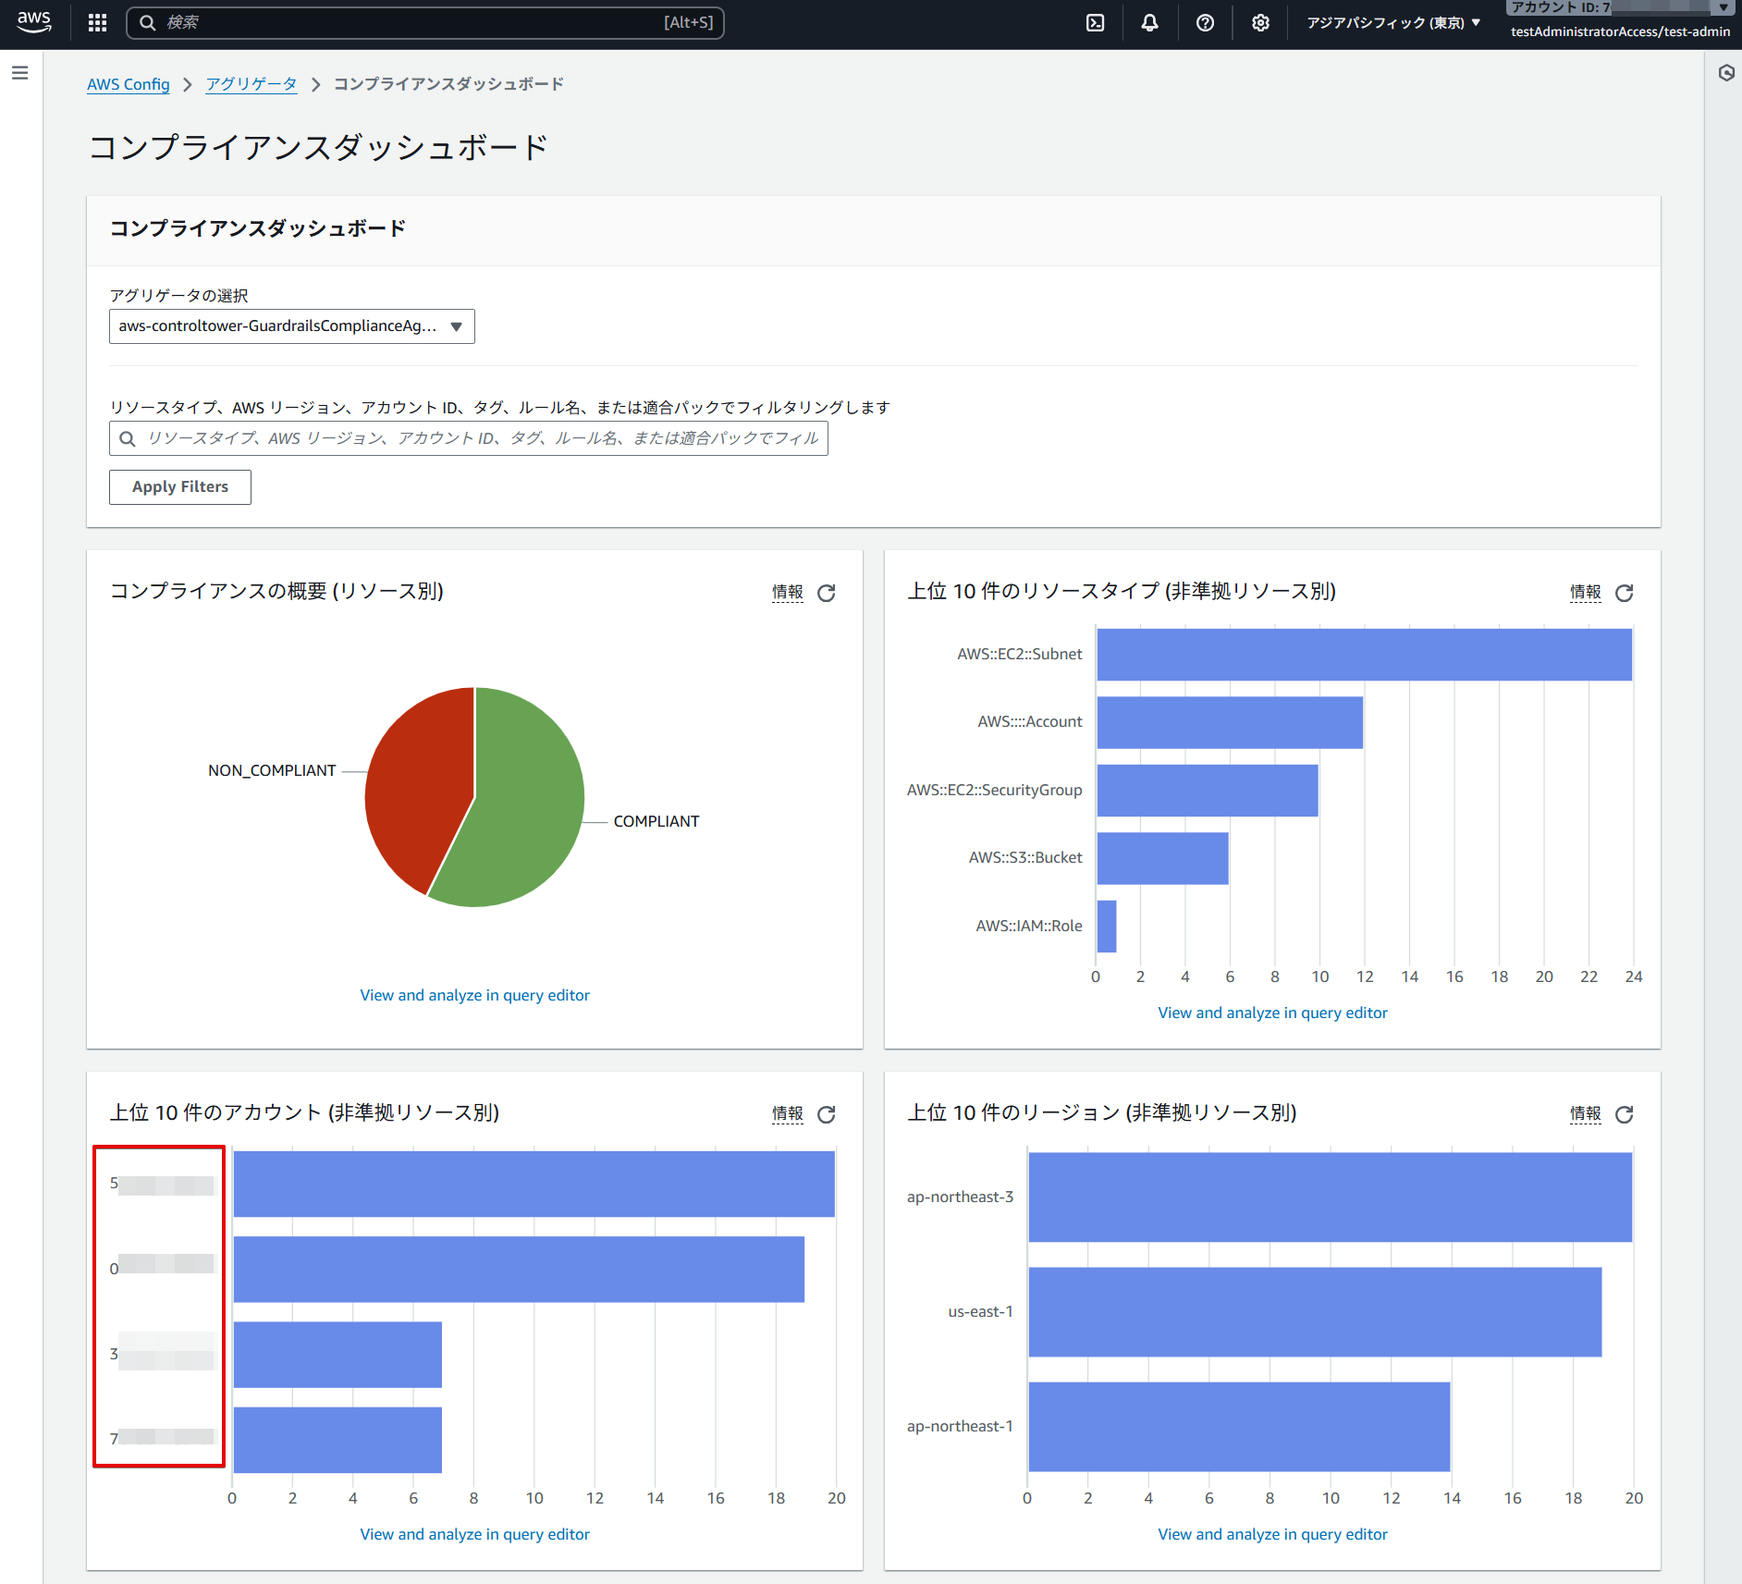Open the notifications bell
This screenshot has height=1584, width=1742.
tap(1149, 23)
